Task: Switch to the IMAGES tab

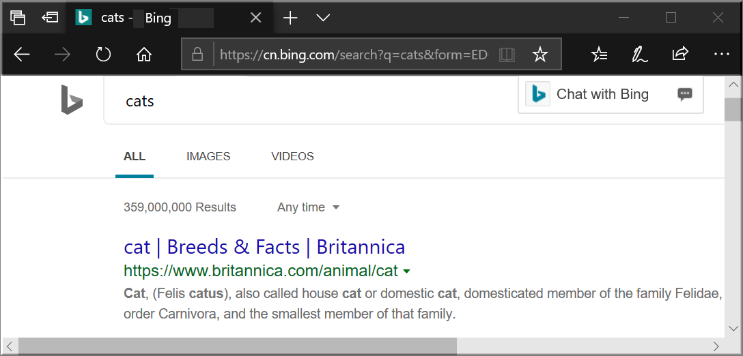Action: [208, 156]
